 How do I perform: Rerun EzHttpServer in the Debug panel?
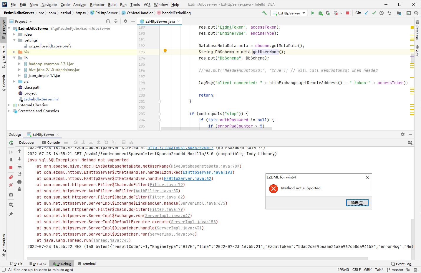click(11, 143)
